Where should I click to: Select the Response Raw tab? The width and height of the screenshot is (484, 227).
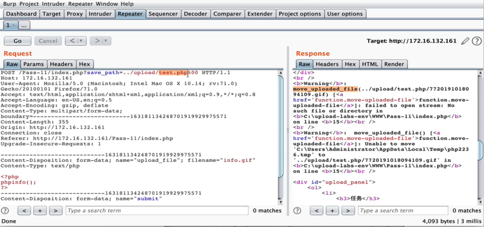coord(305,64)
